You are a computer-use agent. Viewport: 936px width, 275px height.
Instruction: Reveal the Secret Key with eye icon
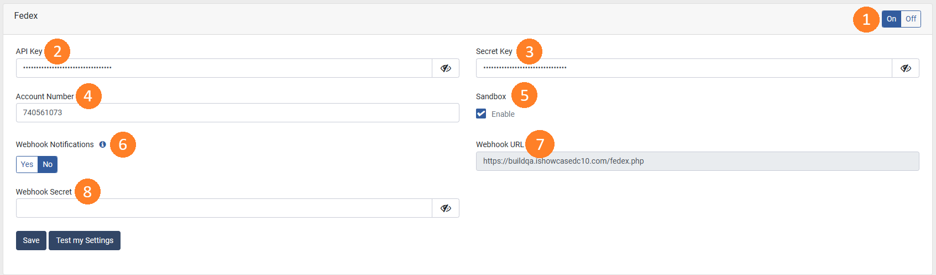click(906, 68)
